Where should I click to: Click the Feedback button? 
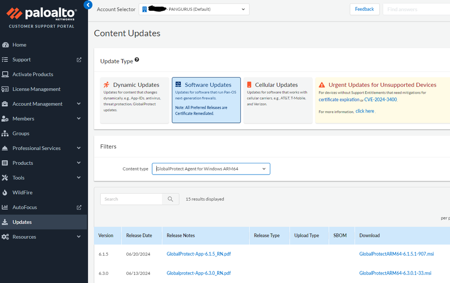[x=364, y=9]
